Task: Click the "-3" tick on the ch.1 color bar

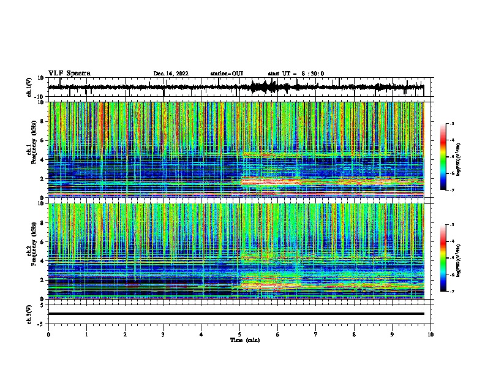Action: (x=452, y=123)
